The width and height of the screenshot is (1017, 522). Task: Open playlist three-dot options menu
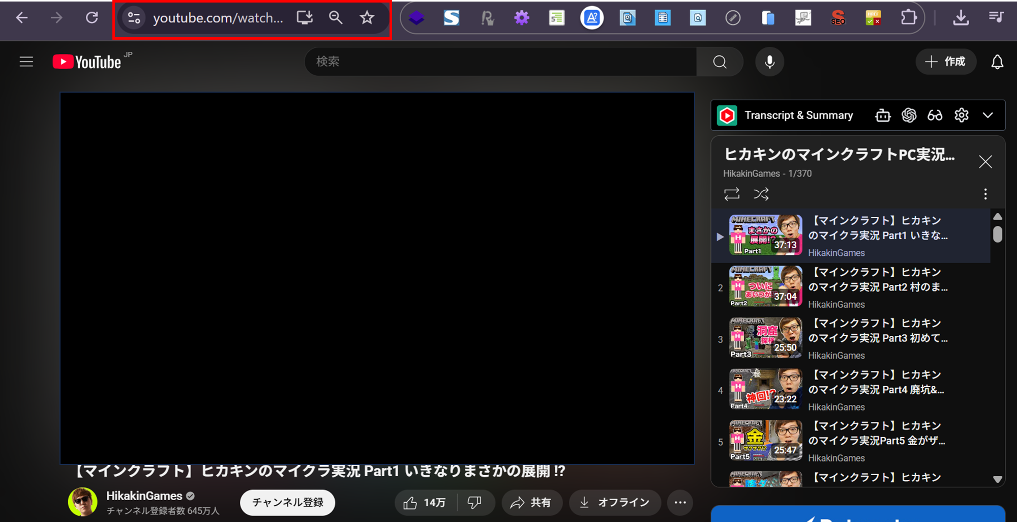tap(985, 194)
